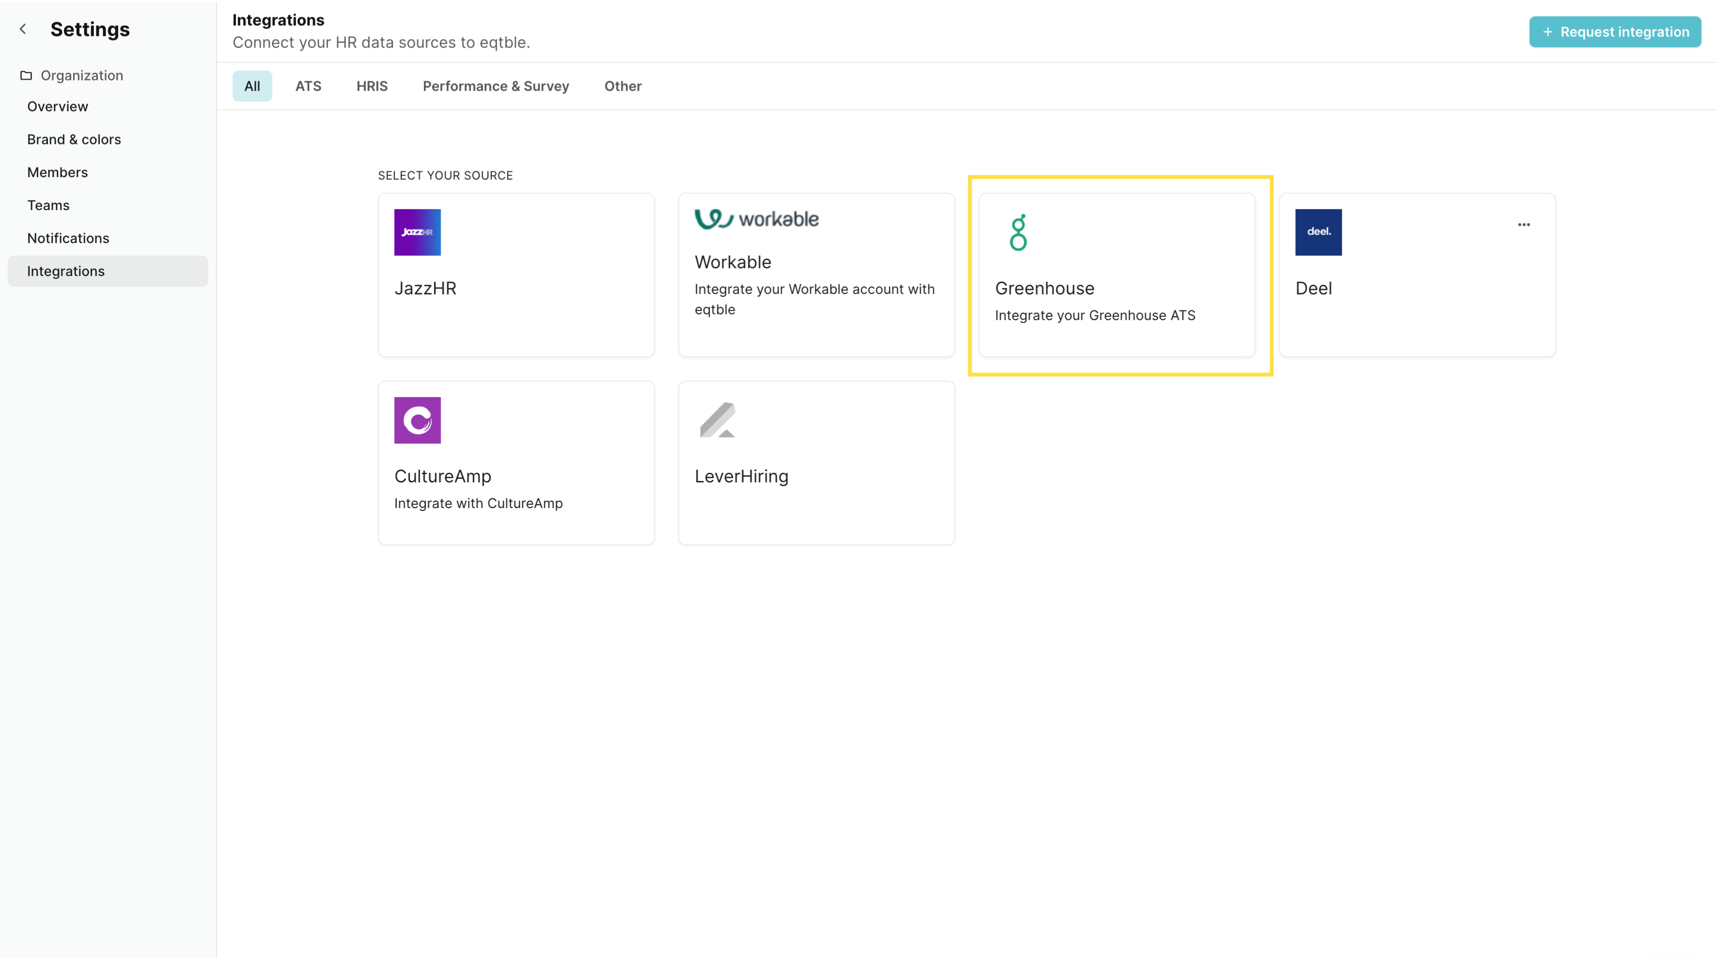The height and width of the screenshot is (958, 1717).
Task: Switch to the ATS tab
Action: coord(308,86)
